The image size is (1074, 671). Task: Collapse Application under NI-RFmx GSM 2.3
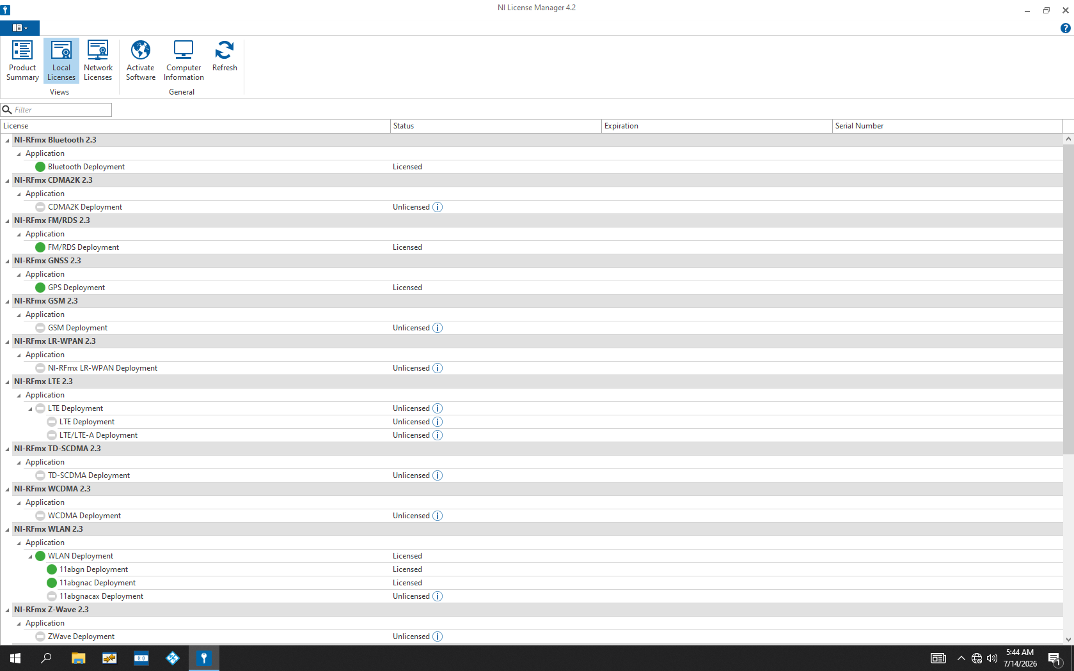coord(19,315)
